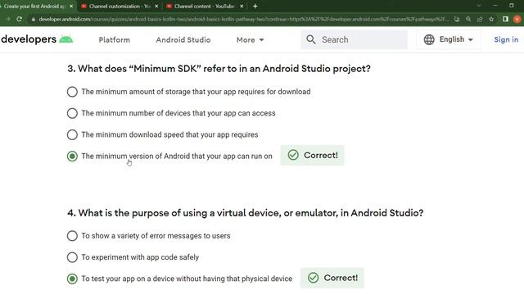Minimize the browser window

point(495,6)
